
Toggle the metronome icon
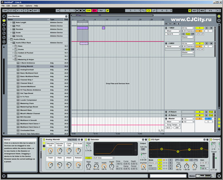30,10
